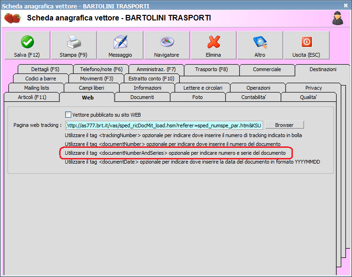Open the Telefono/note (F6) tab
Screen dimensions: 352x277
[x=101, y=69]
